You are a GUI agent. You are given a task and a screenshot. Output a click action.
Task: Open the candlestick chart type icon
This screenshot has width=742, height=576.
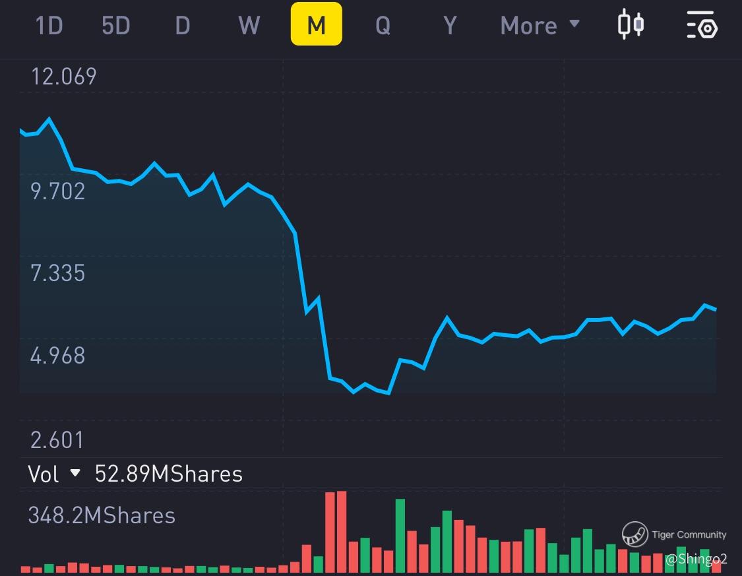pyautogui.click(x=630, y=25)
